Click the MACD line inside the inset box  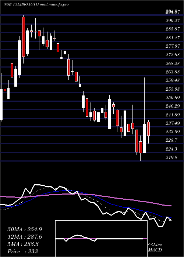pos(99,239)
